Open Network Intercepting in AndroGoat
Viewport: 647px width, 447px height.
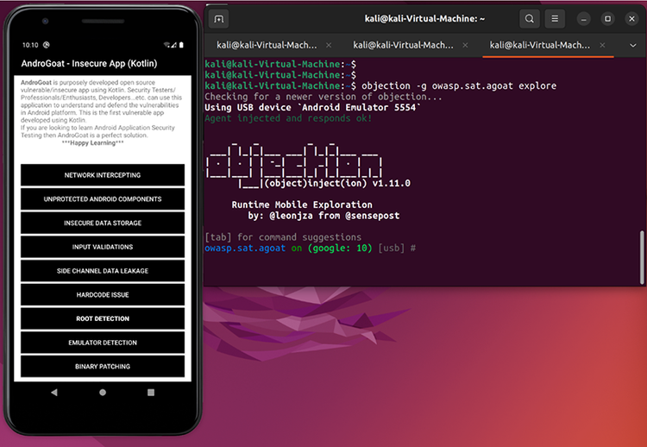[x=103, y=175]
